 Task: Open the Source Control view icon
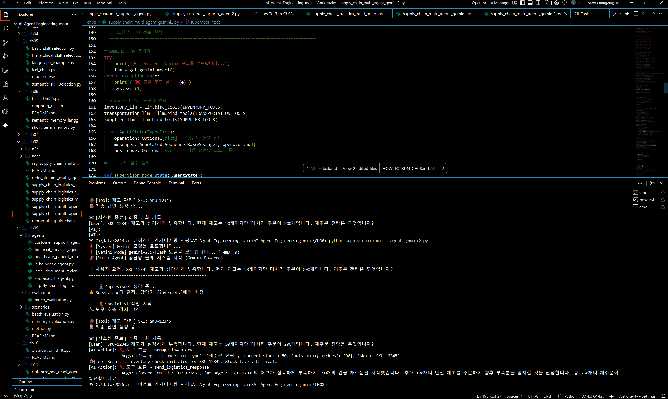(x=5, y=42)
